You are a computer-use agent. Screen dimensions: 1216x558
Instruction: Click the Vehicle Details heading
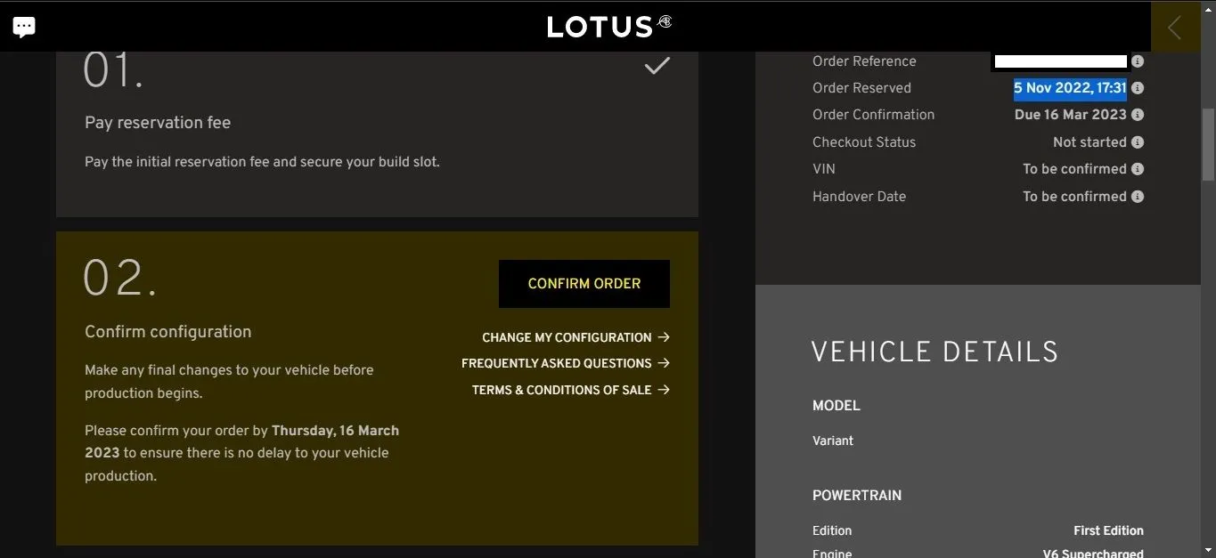tap(934, 352)
